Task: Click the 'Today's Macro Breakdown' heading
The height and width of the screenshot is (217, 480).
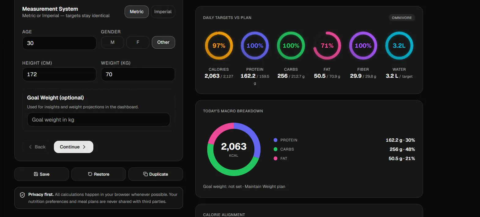Action: point(233,111)
